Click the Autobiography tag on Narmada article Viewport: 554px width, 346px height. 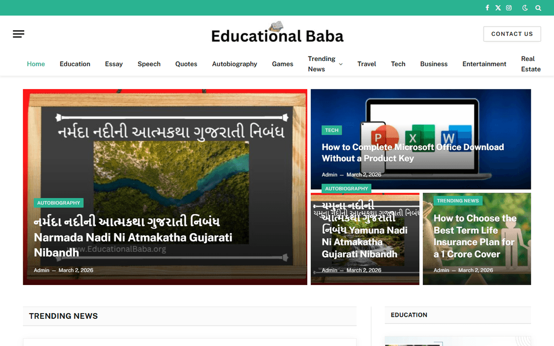click(58, 202)
